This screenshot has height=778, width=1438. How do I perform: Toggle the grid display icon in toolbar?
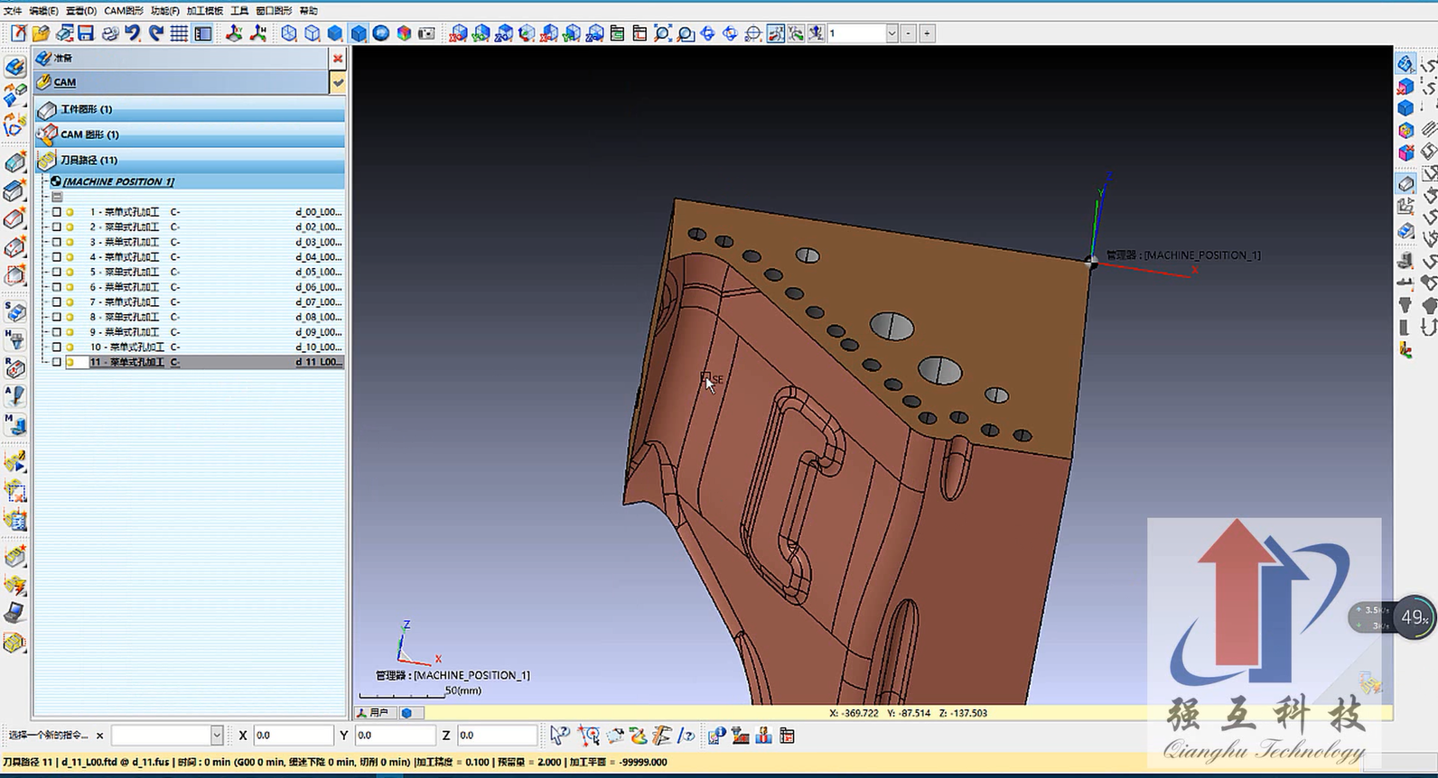[x=179, y=33]
